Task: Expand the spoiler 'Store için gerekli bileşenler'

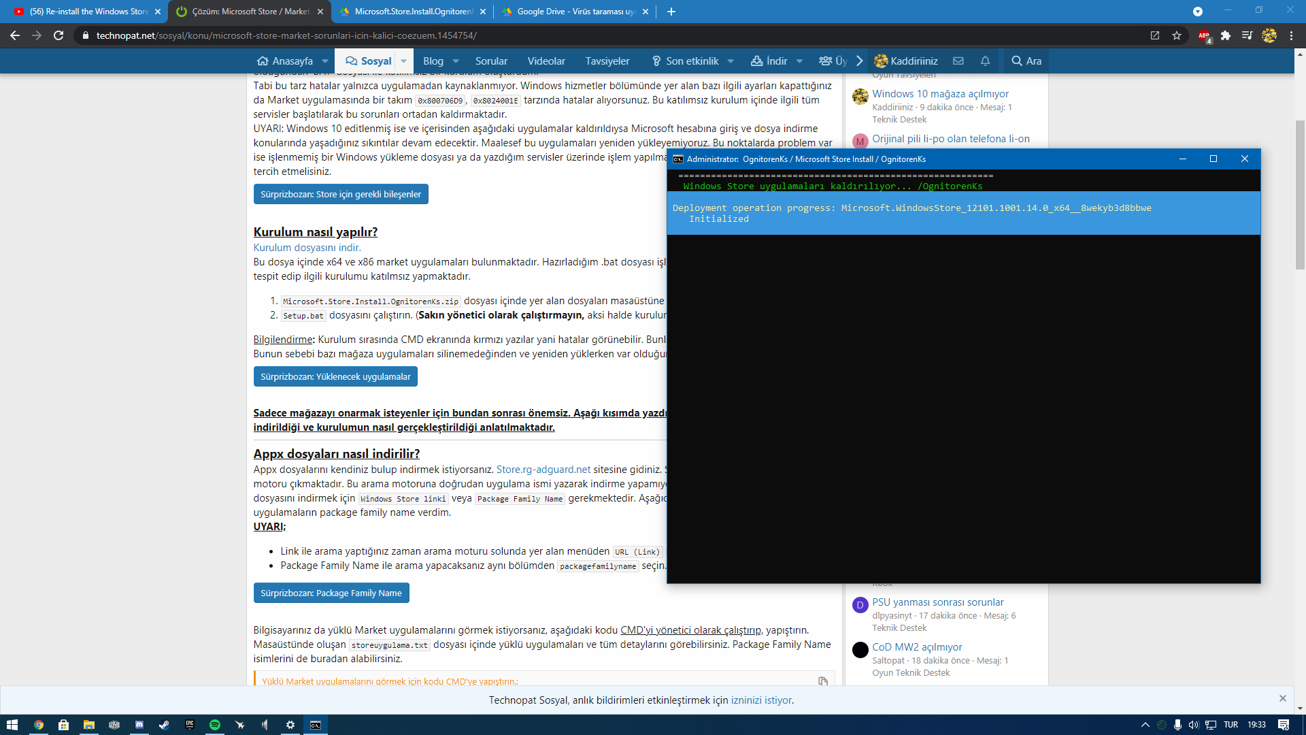Action: 341,194
